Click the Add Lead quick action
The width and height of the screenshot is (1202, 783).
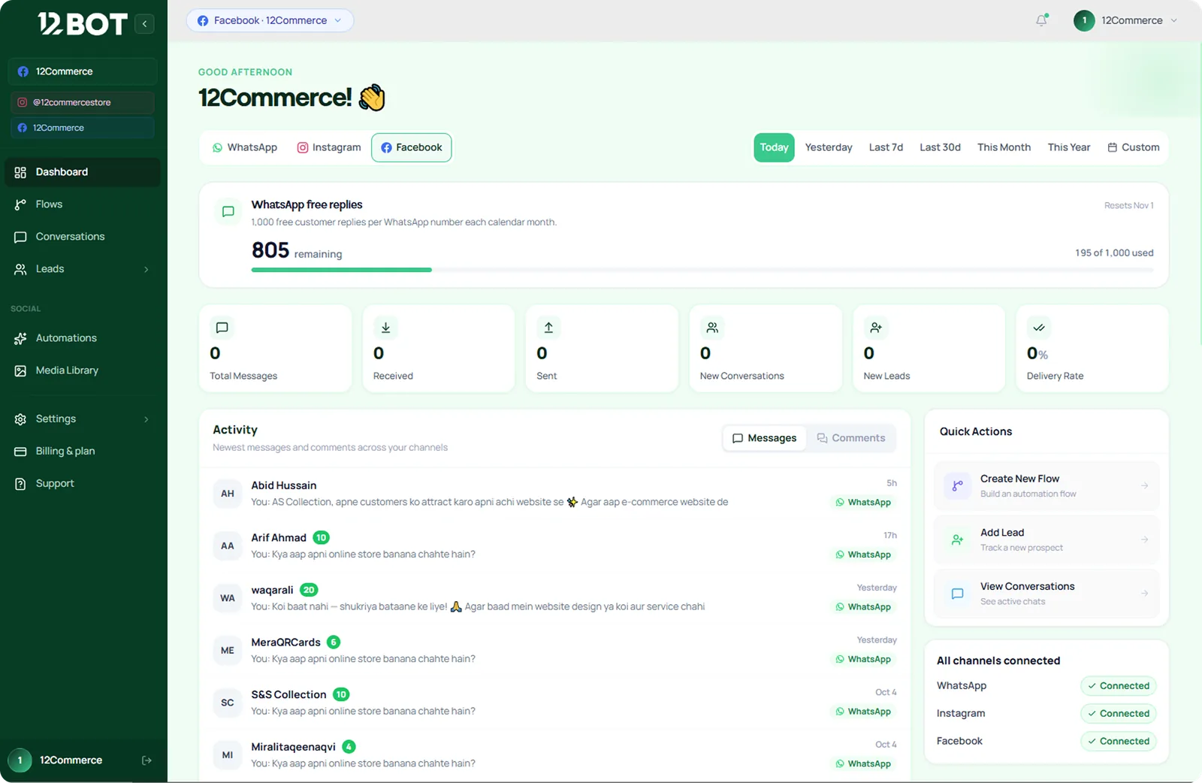[1046, 540]
